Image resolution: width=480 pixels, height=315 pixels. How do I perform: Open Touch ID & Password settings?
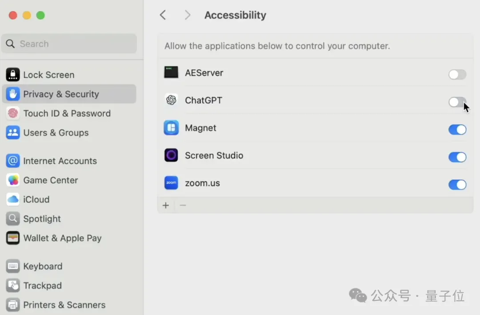(67, 113)
